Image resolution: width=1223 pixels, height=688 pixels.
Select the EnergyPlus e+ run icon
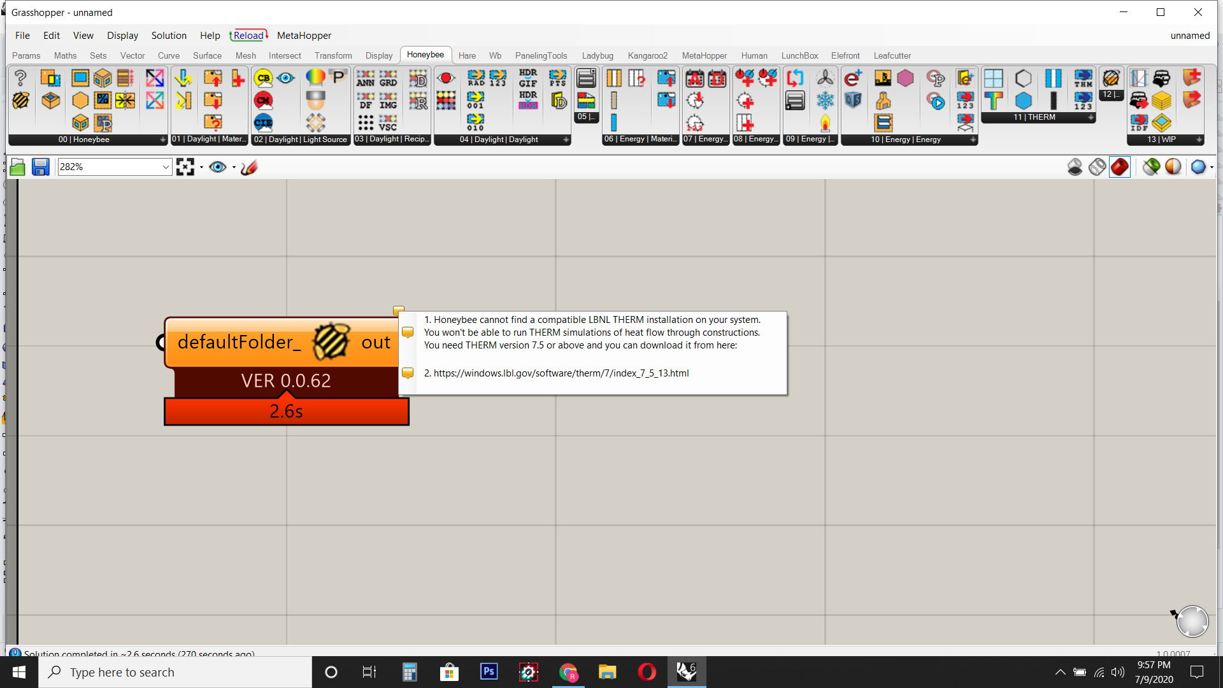[x=853, y=78]
